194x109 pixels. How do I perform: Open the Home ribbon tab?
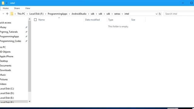point(6,8)
